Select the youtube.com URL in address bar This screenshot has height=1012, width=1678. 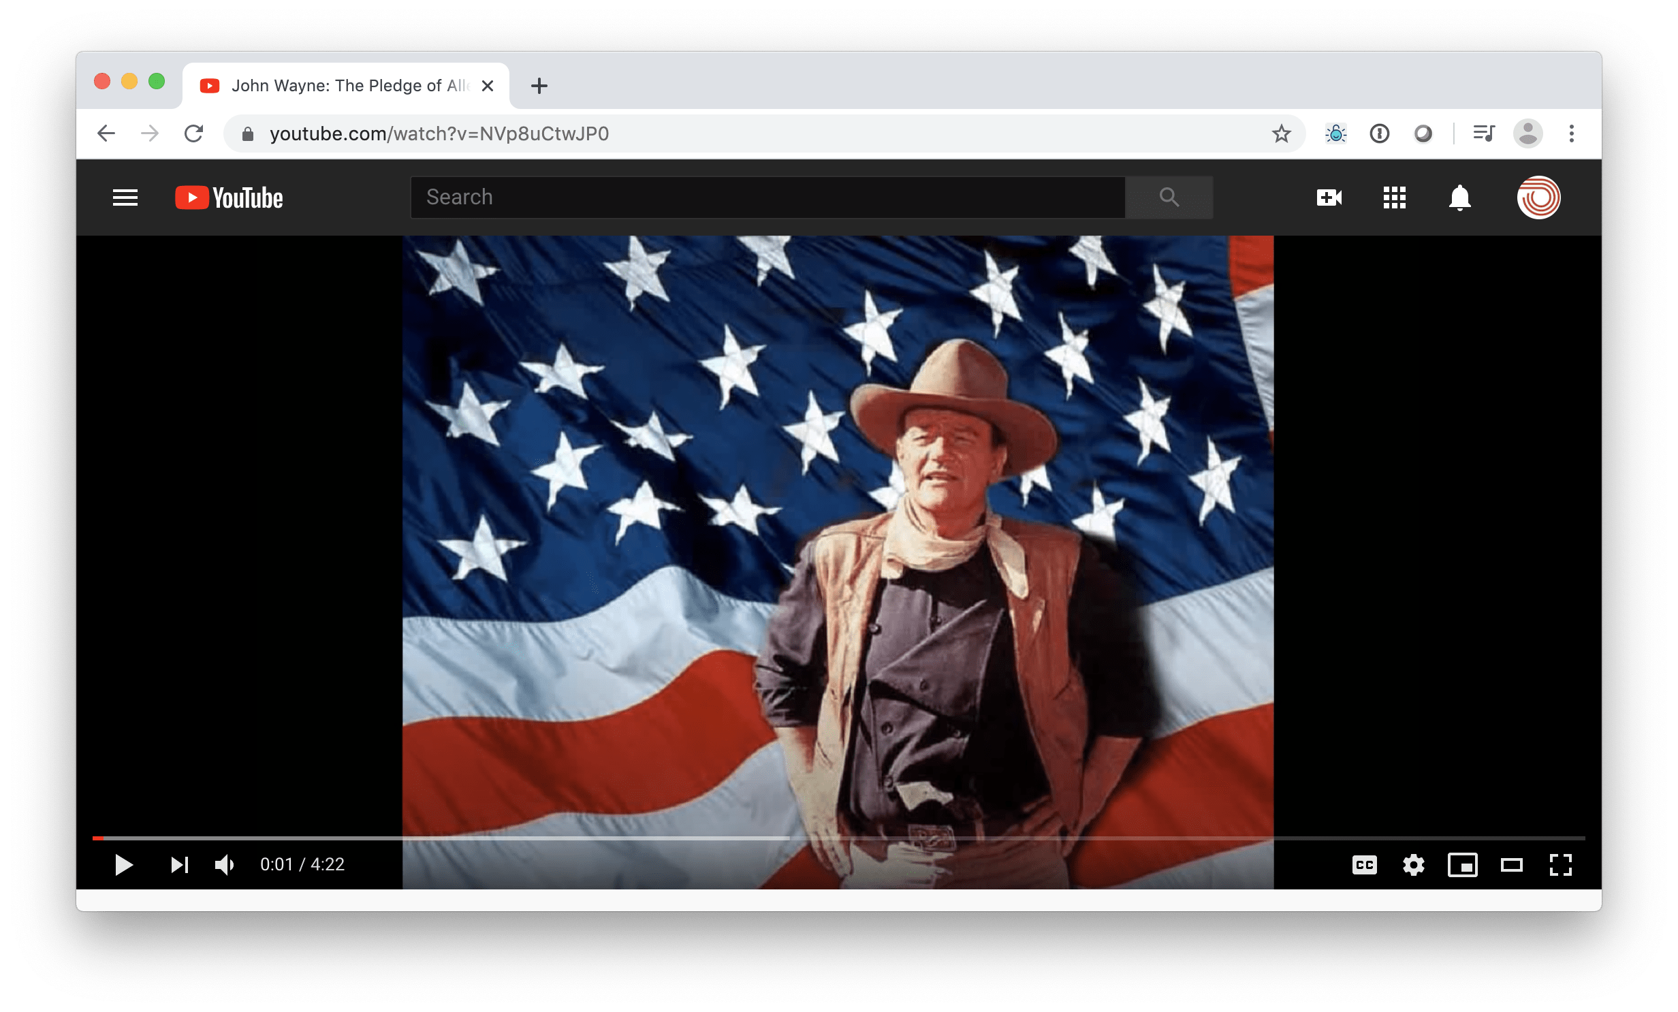[x=439, y=133]
